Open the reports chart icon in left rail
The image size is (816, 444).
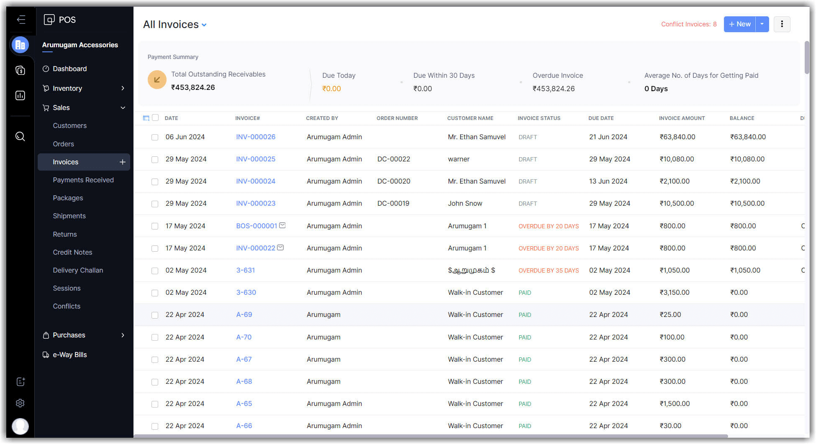(20, 96)
